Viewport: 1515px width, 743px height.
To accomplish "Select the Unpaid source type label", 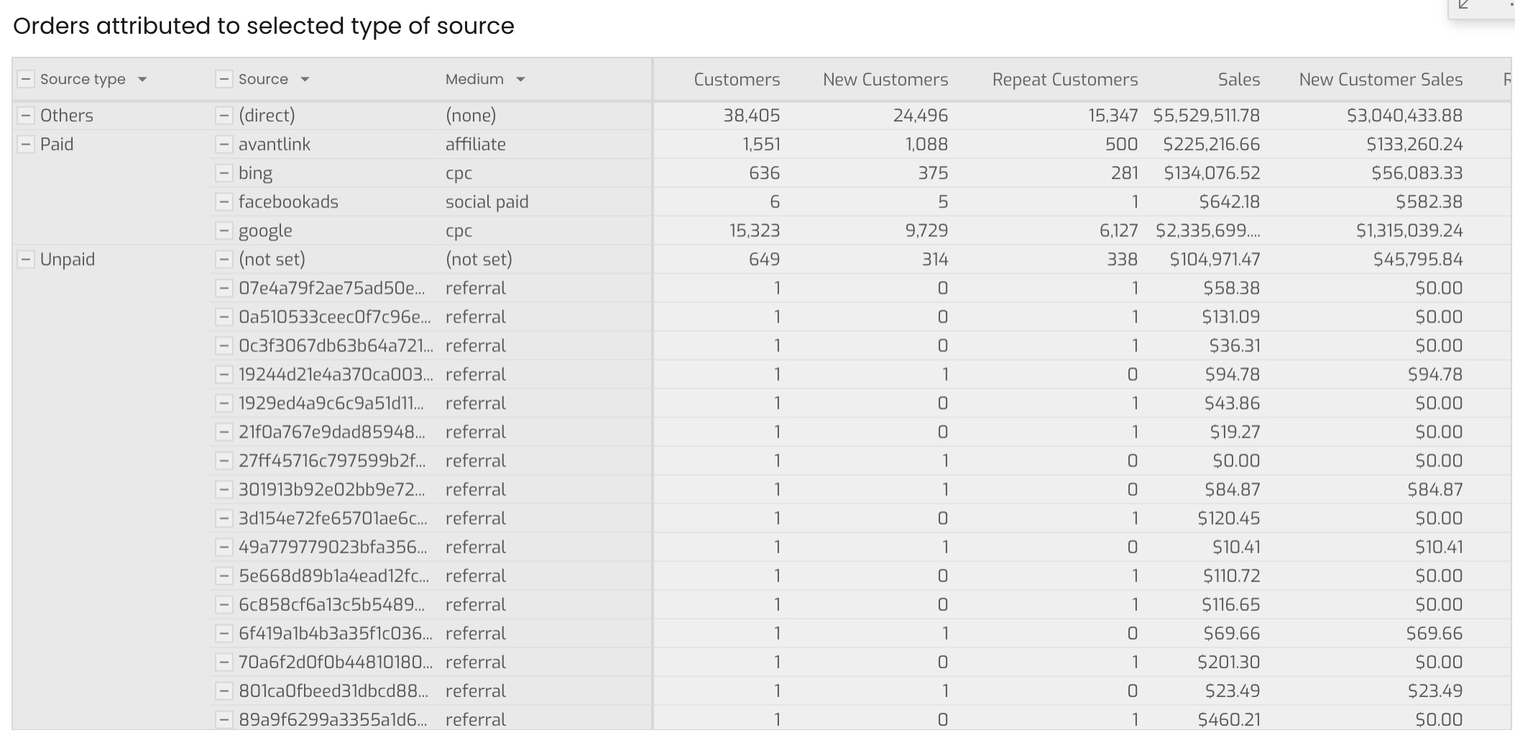I will (68, 259).
